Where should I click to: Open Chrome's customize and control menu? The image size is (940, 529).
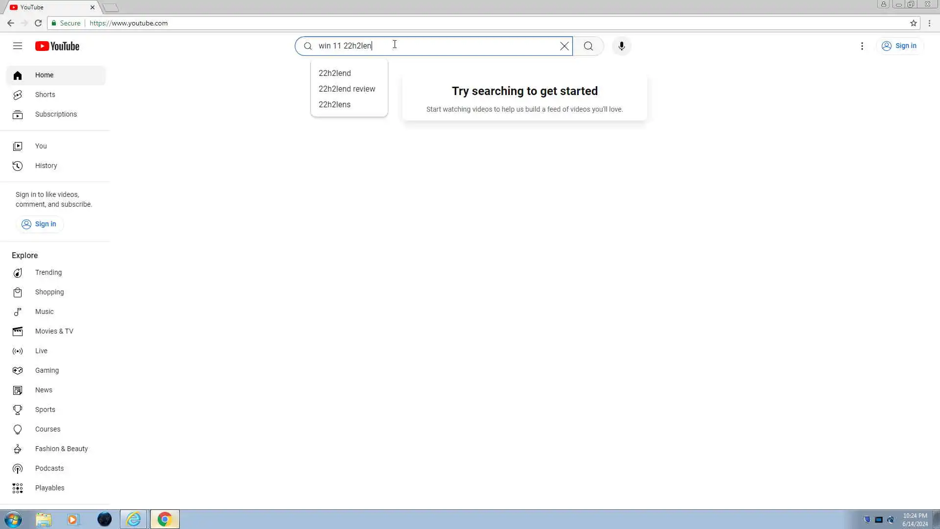pyautogui.click(x=929, y=23)
